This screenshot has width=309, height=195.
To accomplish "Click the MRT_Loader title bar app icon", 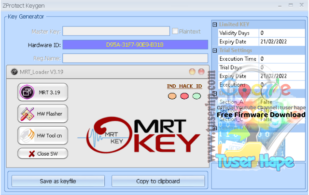I will [14, 72].
